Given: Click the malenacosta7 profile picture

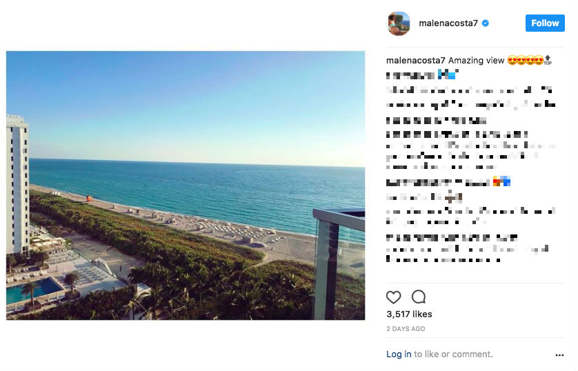Looking at the screenshot, I should point(399,23).
